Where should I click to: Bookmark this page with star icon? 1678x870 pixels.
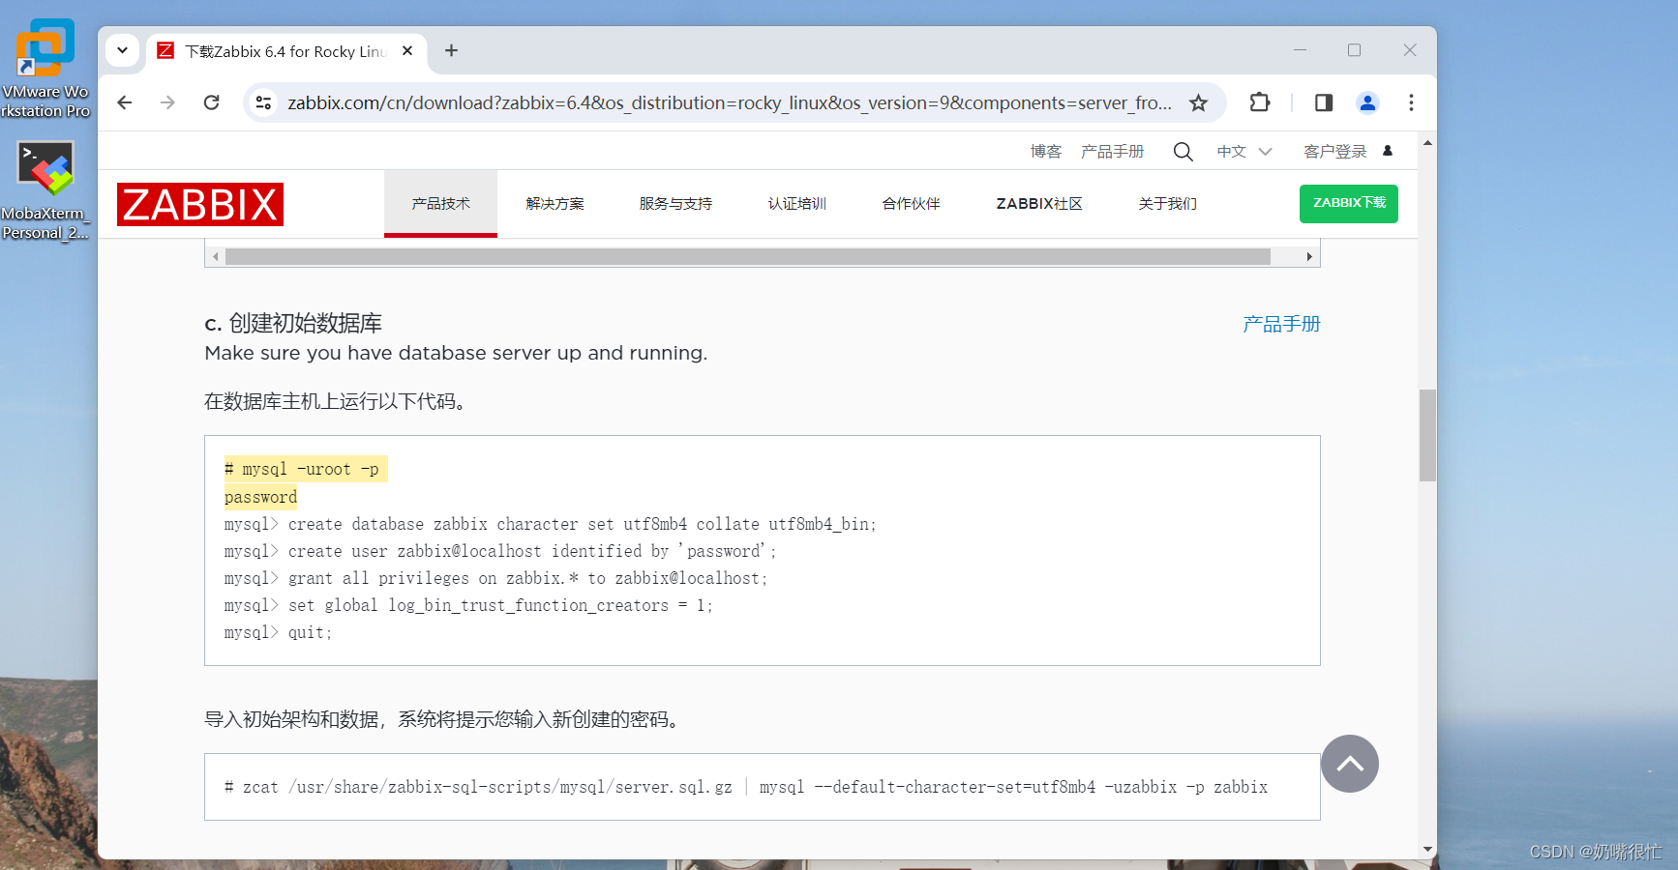(x=1198, y=102)
